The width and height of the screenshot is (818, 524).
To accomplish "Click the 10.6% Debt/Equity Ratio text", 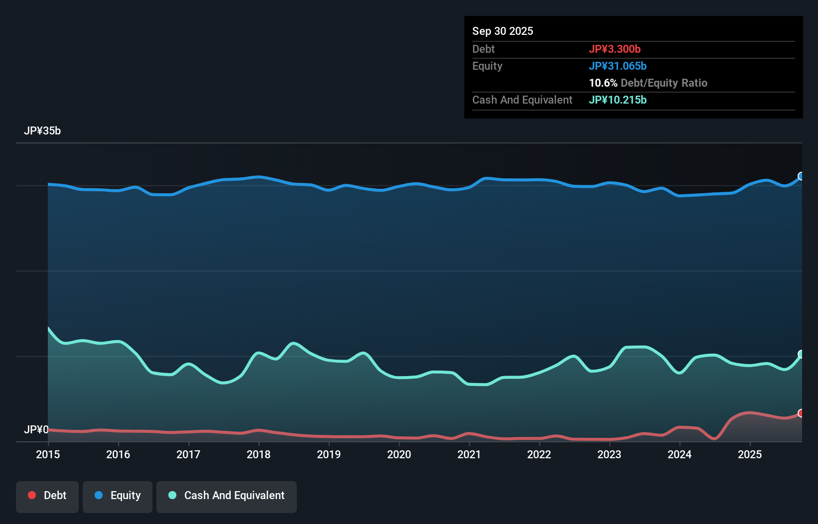I will (x=648, y=83).
